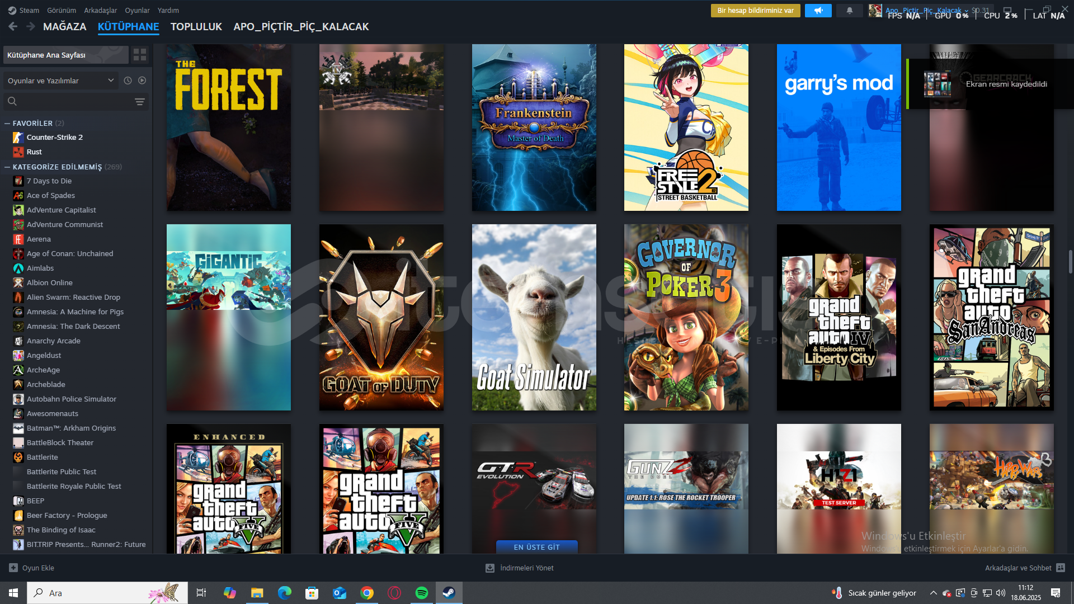Click the Counter-Strike 2 game icon
This screenshot has height=604, width=1074.
tap(18, 137)
